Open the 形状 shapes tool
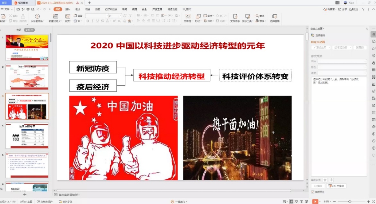The height and width of the screenshot is (204, 376). (198, 16)
